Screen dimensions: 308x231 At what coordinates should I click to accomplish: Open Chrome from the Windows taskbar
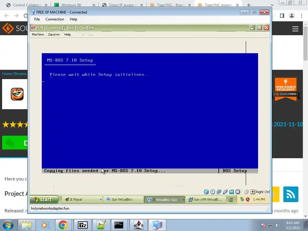(63, 225)
